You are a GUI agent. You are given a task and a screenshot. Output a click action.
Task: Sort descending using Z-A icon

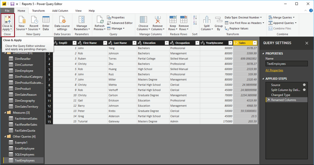click(195, 23)
